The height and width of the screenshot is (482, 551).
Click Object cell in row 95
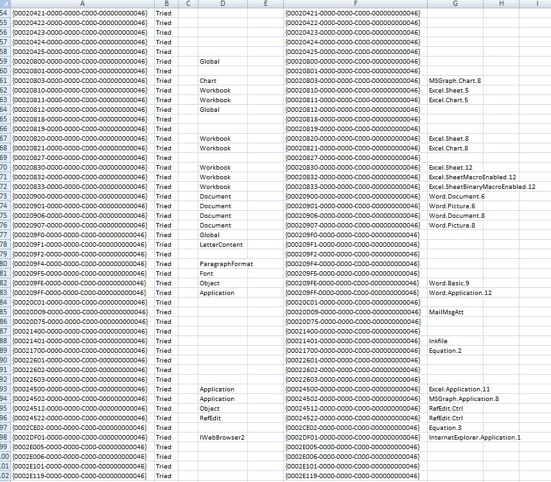(x=223, y=409)
